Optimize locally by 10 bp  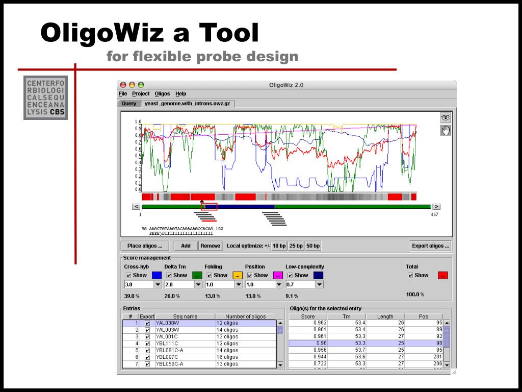[279, 246]
